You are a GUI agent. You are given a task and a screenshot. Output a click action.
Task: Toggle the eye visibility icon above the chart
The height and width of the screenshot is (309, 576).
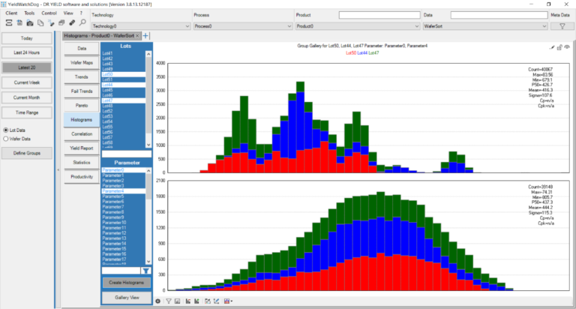point(567,47)
